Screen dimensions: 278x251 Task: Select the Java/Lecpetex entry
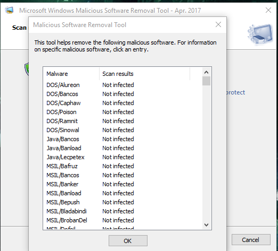(x=66, y=157)
